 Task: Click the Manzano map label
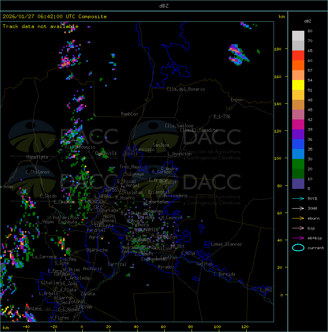[33, 308]
